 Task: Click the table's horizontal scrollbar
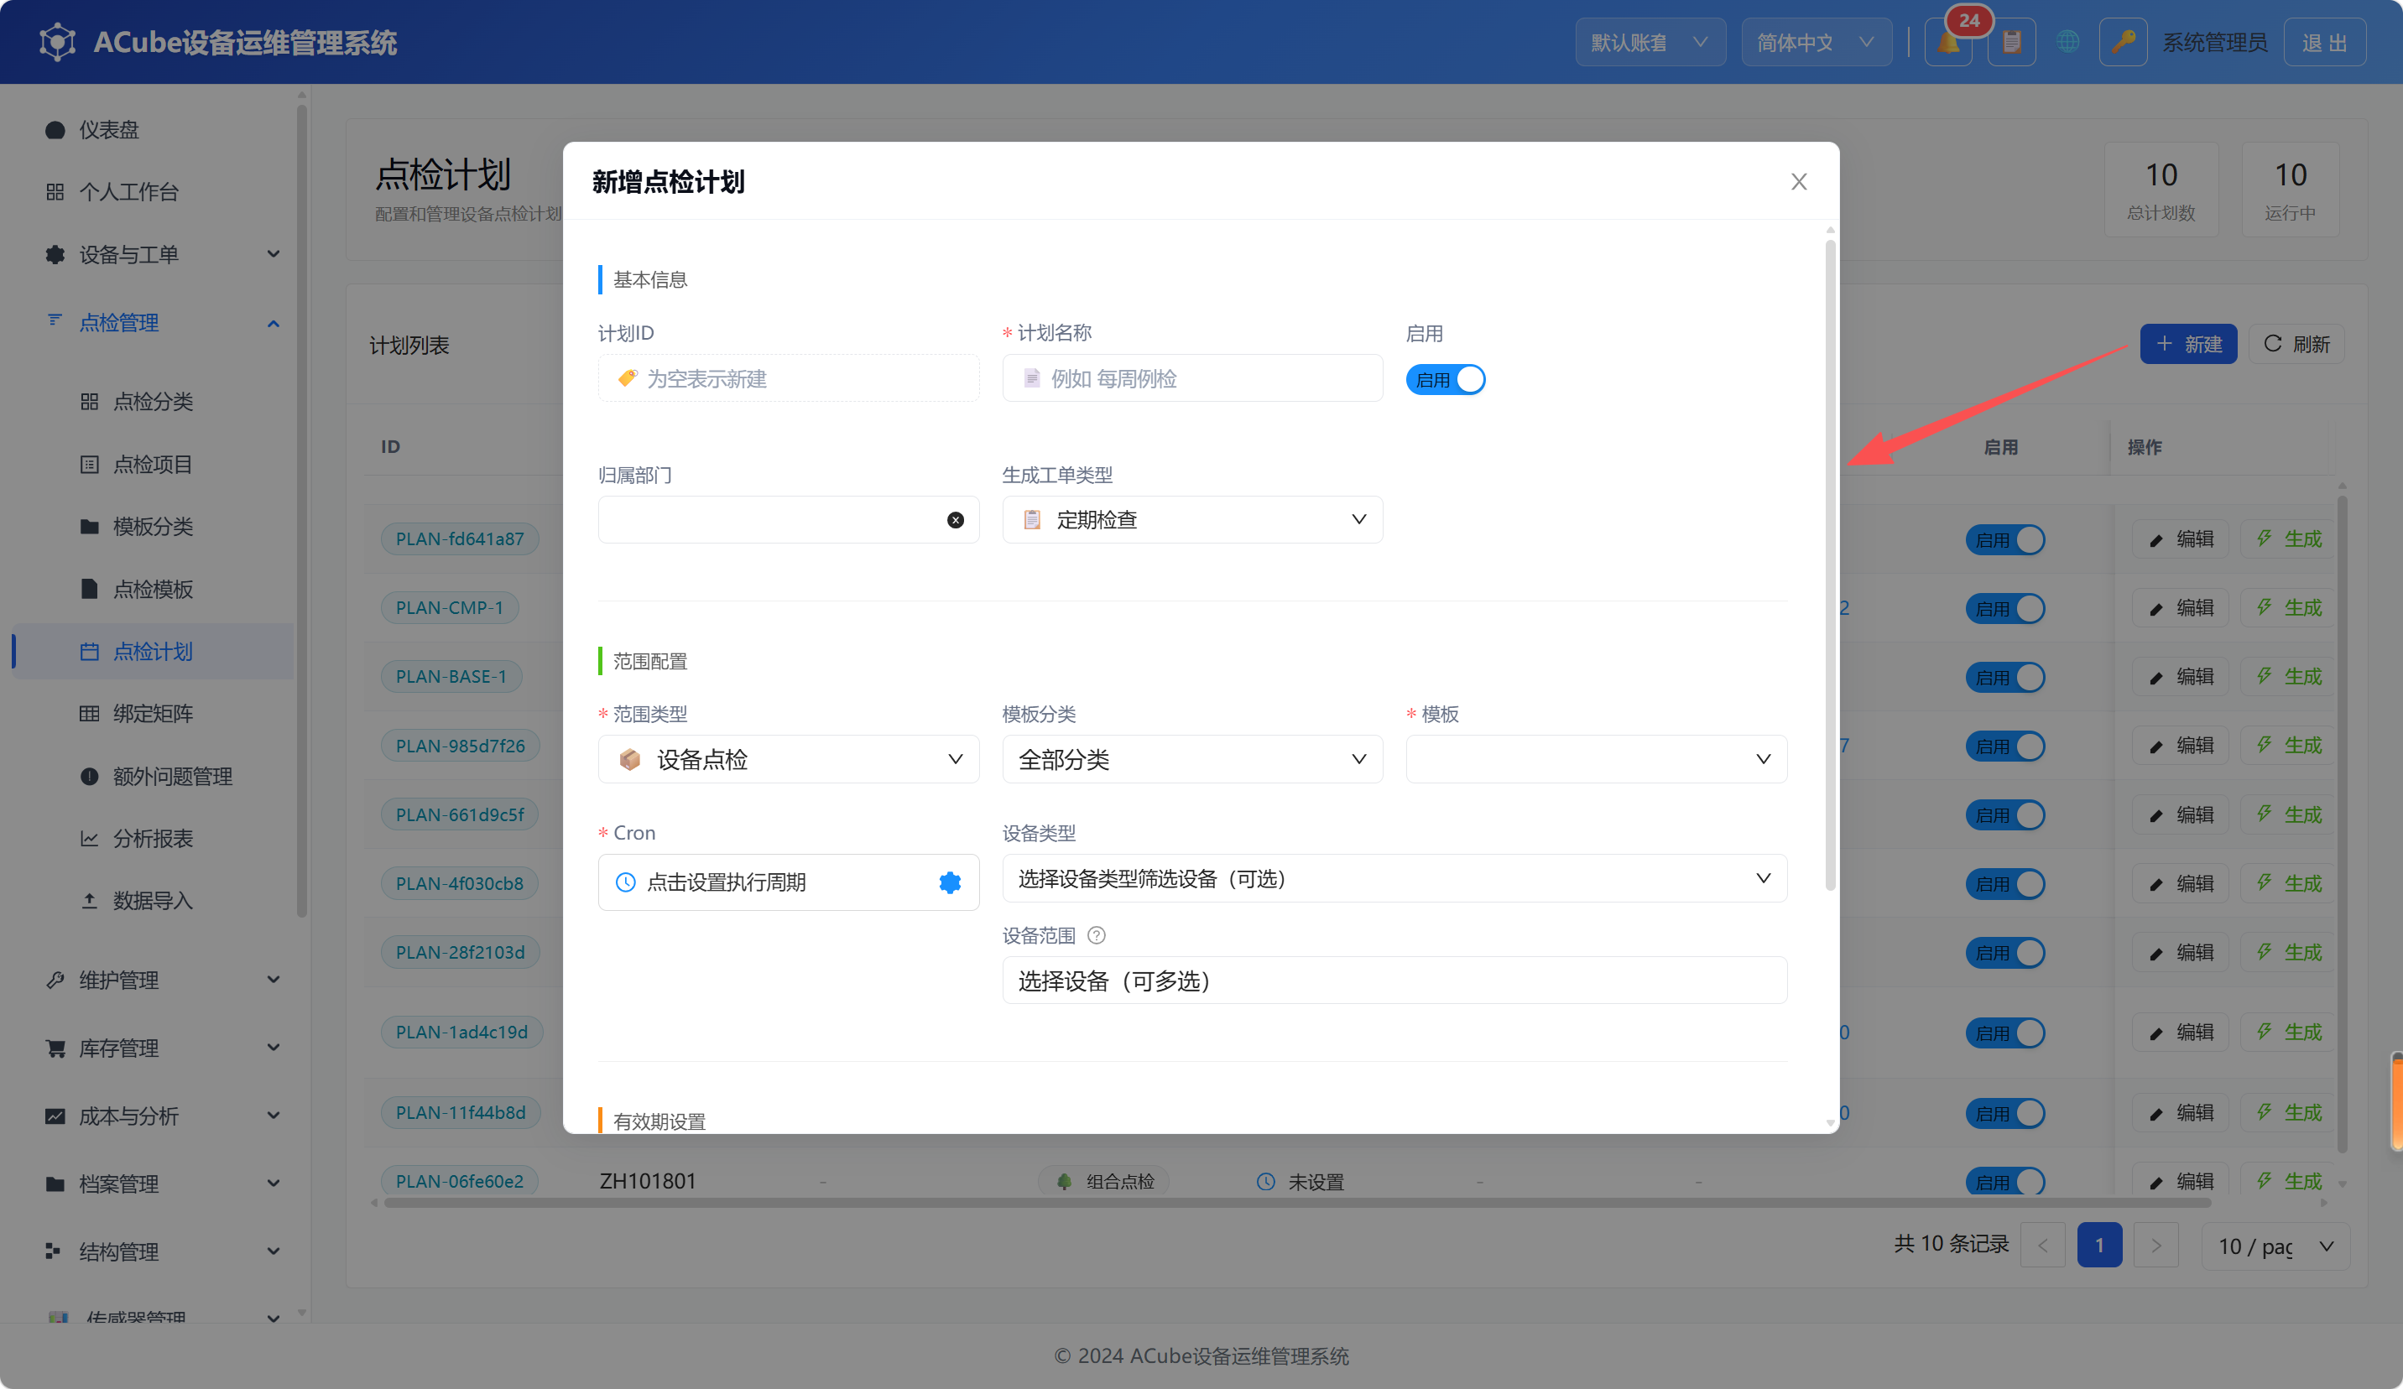[x=1297, y=1203]
